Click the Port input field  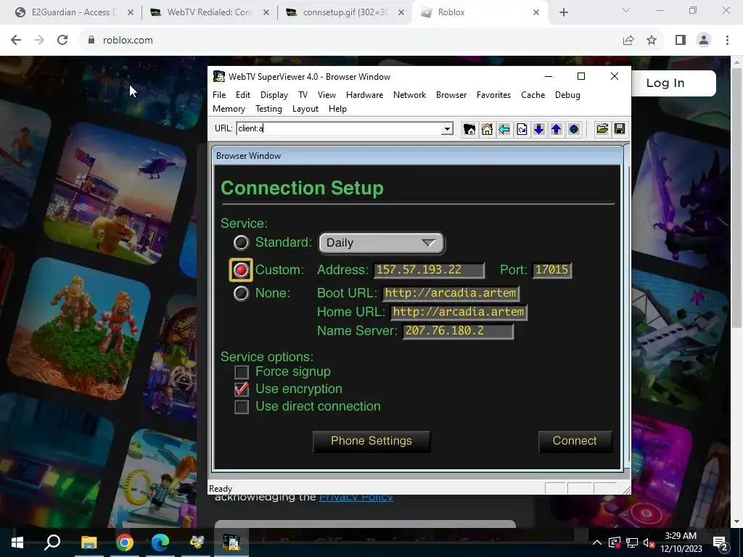tap(552, 270)
